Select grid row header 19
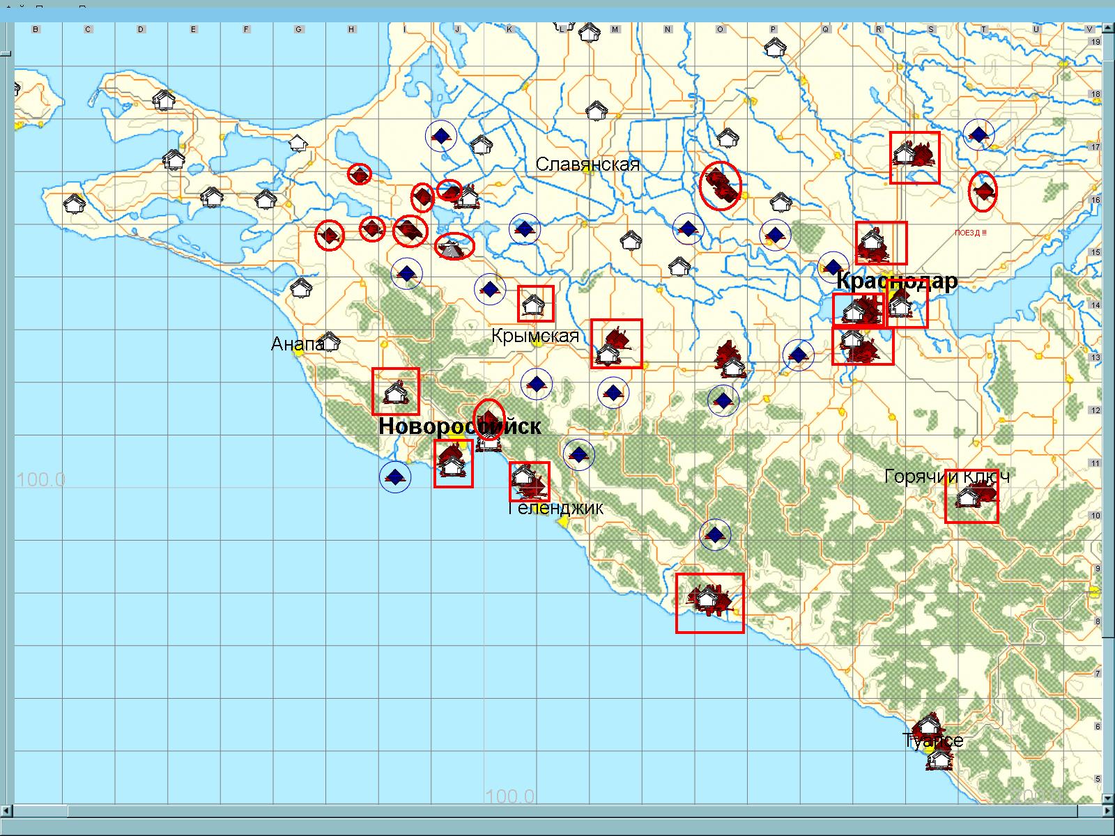Viewport: 1115px width, 836px height. pyautogui.click(x=1095, y=42)
